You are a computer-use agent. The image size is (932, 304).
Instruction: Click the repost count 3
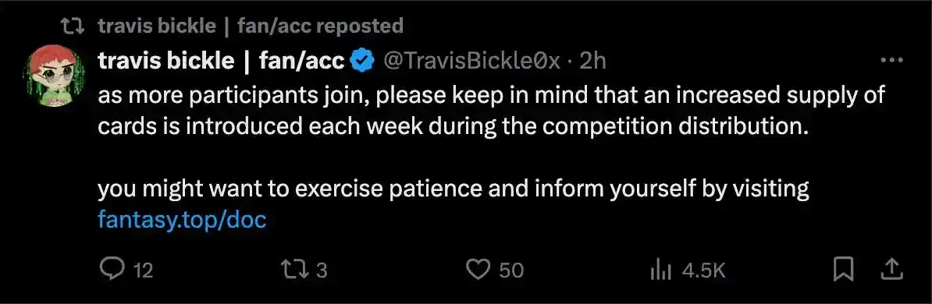322,271
